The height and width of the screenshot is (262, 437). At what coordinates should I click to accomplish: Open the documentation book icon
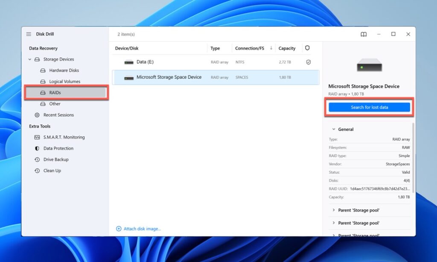tap(363, 34)
